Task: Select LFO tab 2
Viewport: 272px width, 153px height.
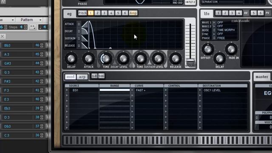Action: coord(225,13)
